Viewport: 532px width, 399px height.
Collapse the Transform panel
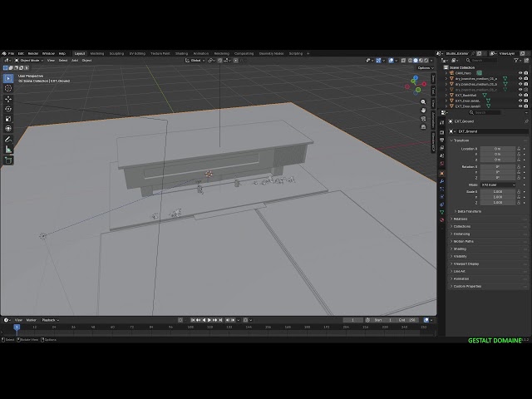pos(461,140)
